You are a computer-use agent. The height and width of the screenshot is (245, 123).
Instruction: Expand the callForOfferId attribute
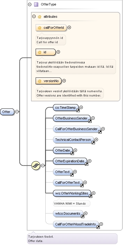[69, 27]
